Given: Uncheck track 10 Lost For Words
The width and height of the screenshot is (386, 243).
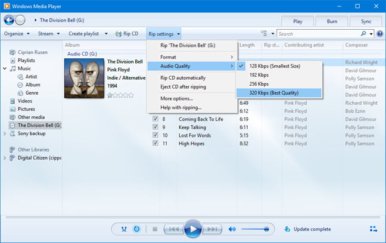Looking at the screenshot, I should (x=155, y=135).
